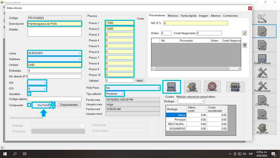The width and height of the screenshot is (280, 158).
Task: Show hidden tray icons chevron
Action: coord(230,154)
